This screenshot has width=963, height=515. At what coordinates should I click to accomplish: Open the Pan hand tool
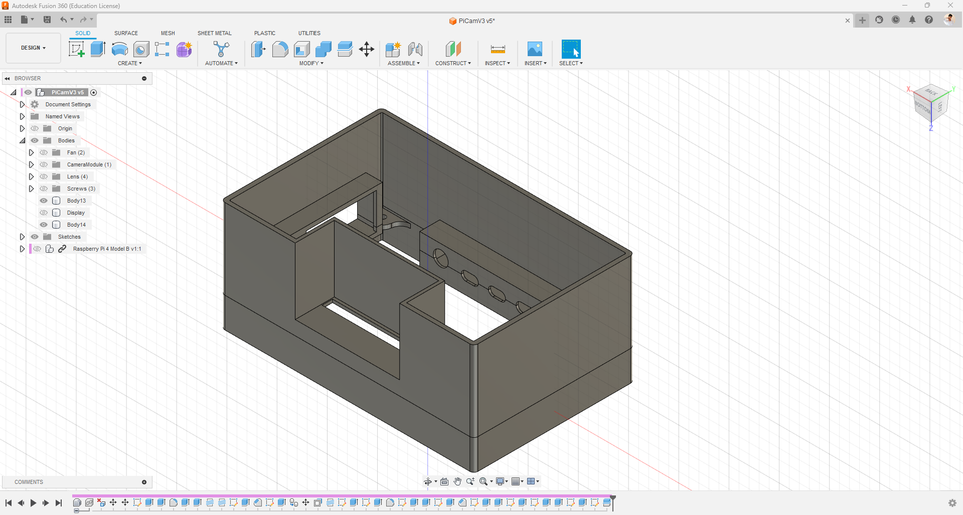click(x=457, y=481)
